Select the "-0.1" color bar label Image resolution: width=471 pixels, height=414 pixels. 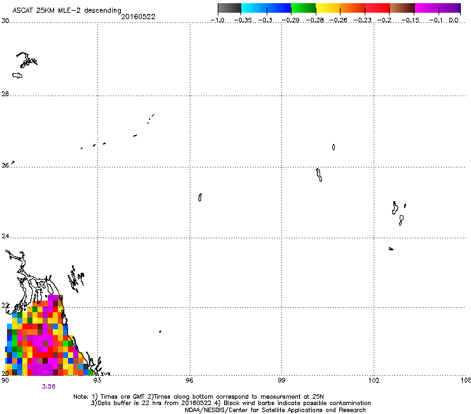click(436, 20)
